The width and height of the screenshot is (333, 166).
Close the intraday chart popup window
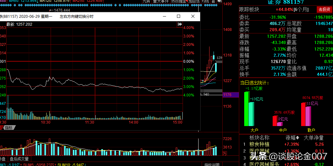tap(193, 16)
